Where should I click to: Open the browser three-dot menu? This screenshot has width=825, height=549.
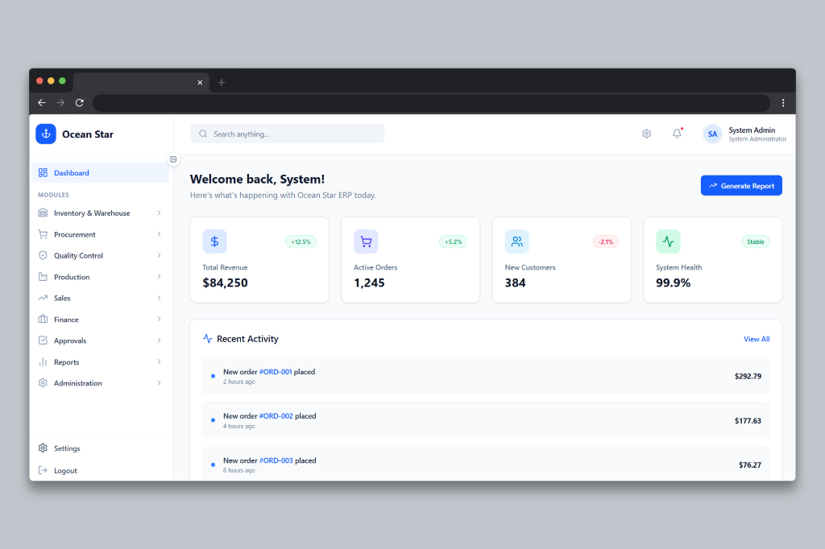(x=783, y=102)
